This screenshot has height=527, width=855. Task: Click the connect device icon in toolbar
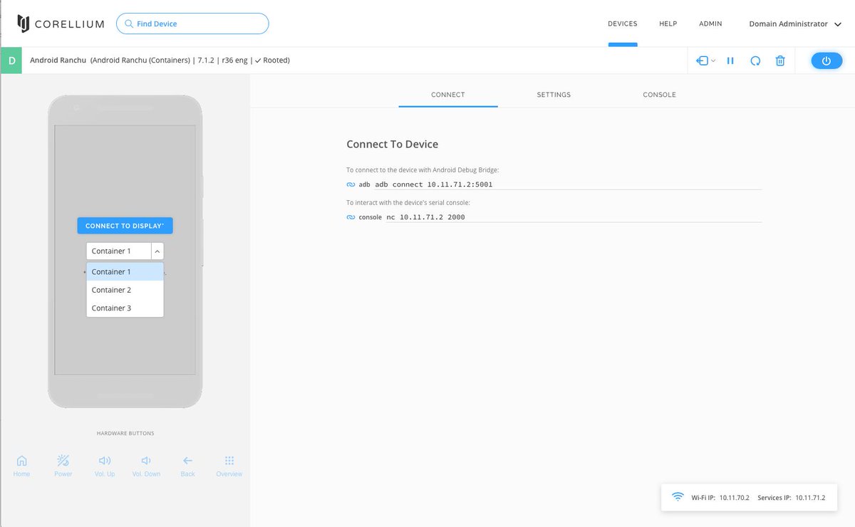click(702, 61)
